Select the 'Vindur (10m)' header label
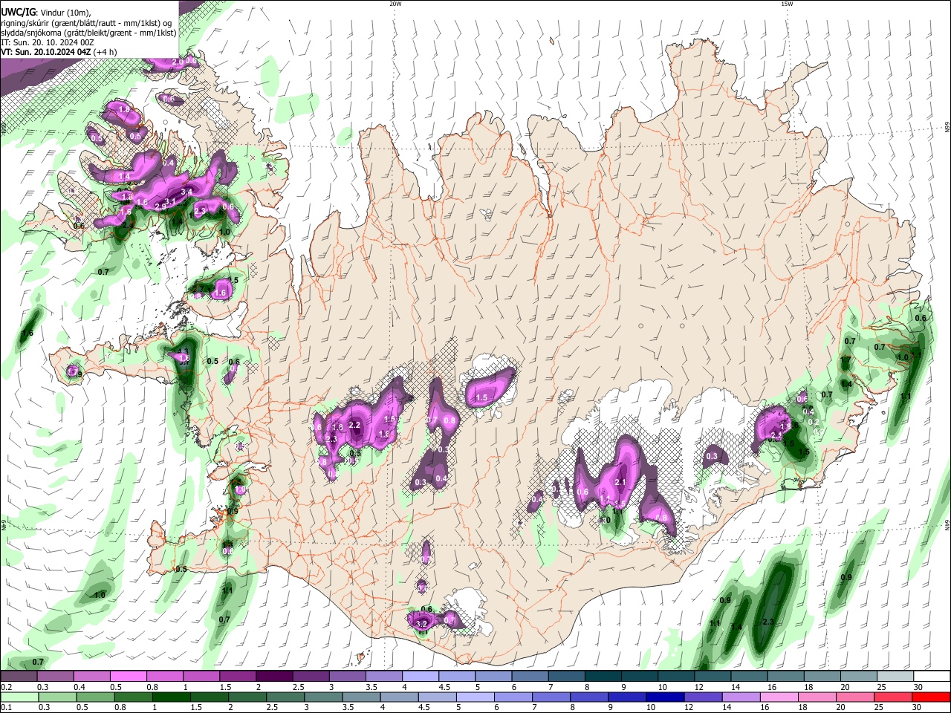951x713 pixels. point(65,12)
